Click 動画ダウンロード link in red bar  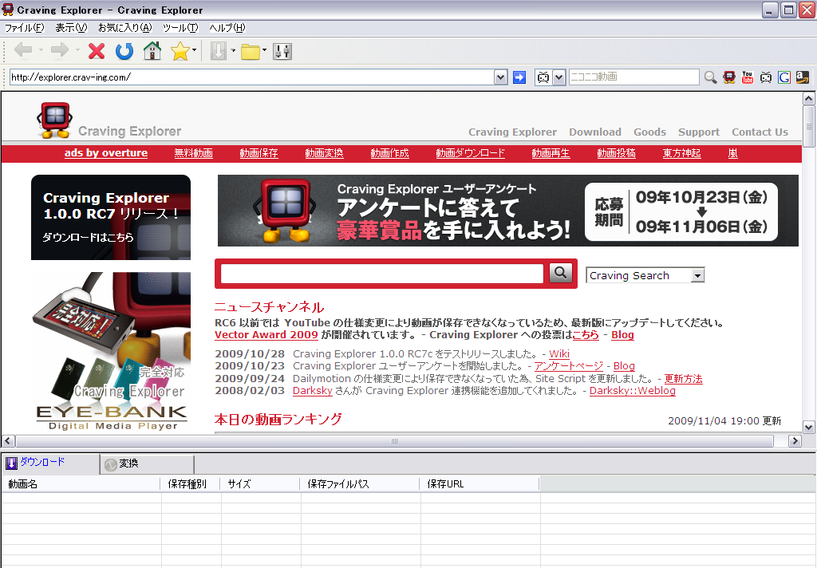click(x=471, y=153)
